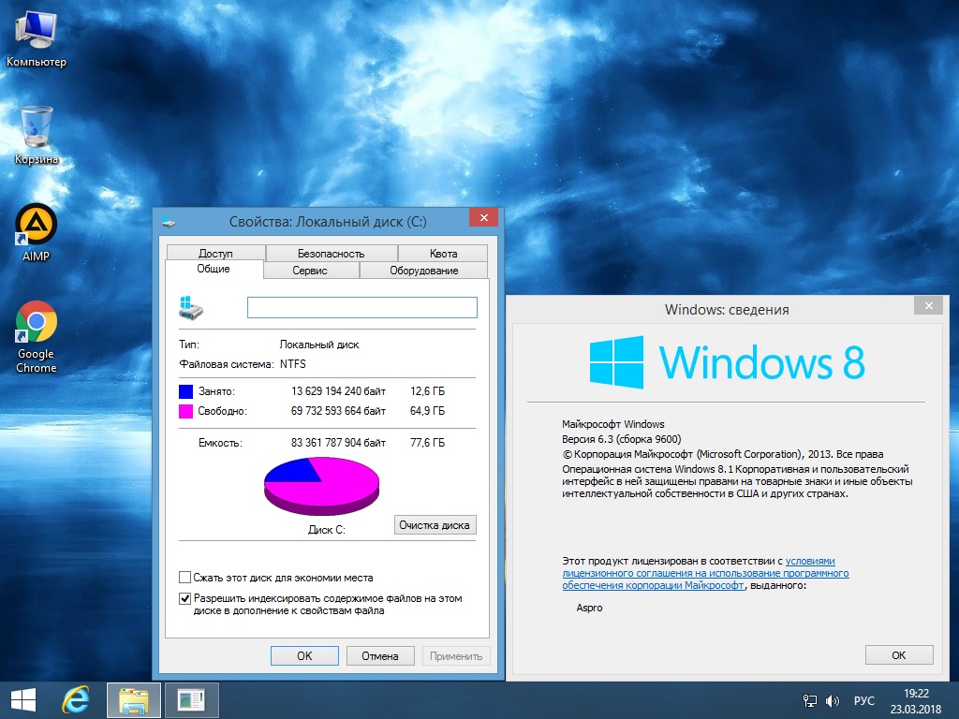The height and width of the screenshot is (719, 959).
Task: Switch to the Windows info taskbar item
Action: click(191, 700)
